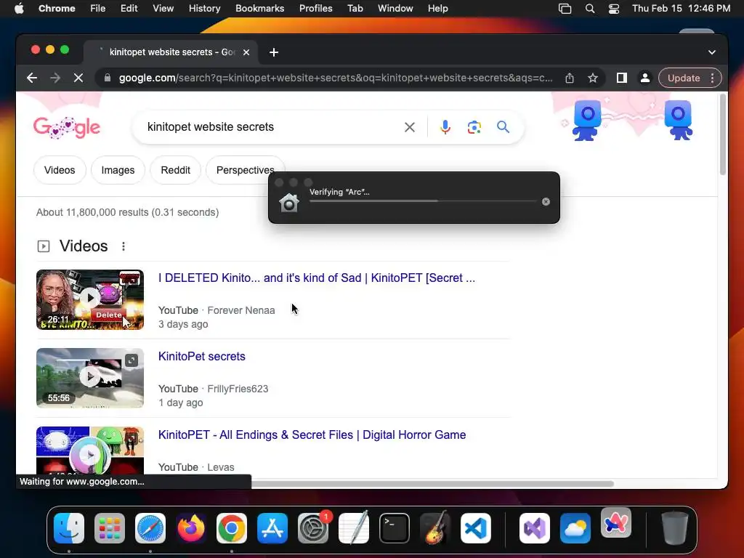This screenshot has width=744, height=558.
Task: Open Chrome three-dot menu
Action: (712, 78)
